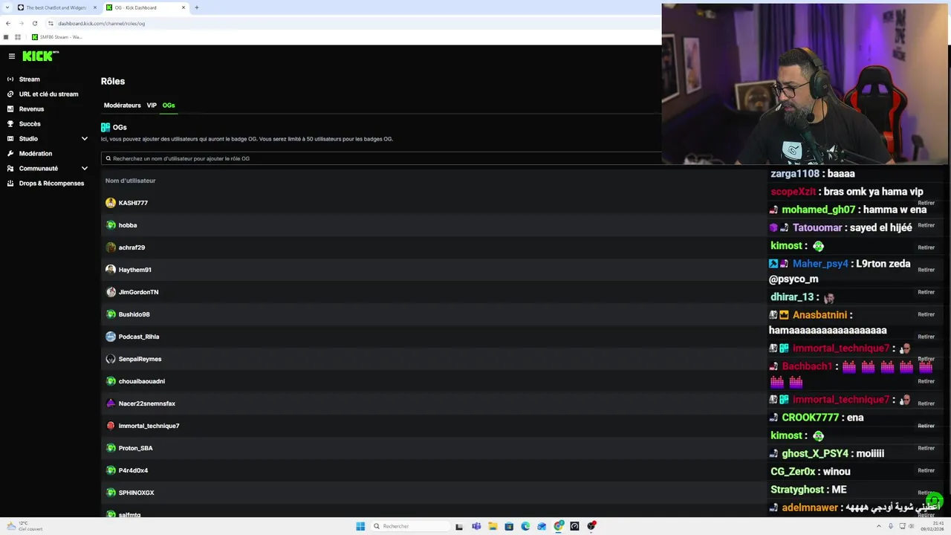The width and height of the screenshot is (951, 535).
Task: Select username Proton_SBA
Action: click(135, 448)
